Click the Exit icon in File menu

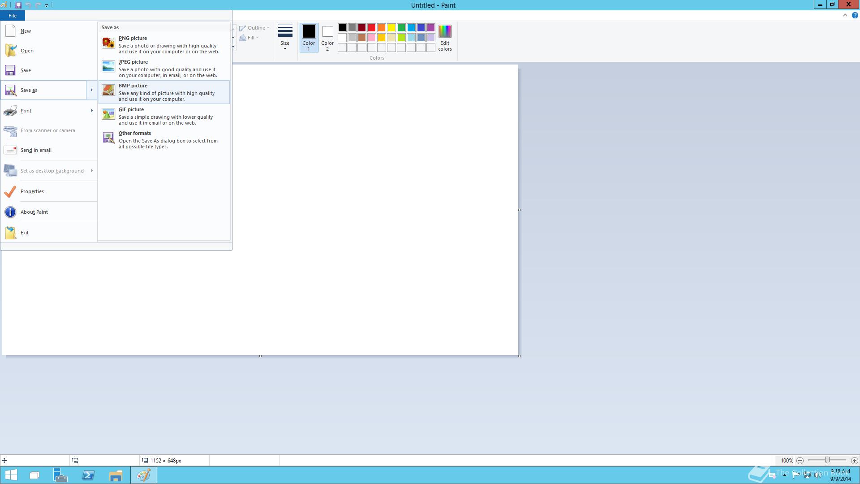[x=10, y=233]
